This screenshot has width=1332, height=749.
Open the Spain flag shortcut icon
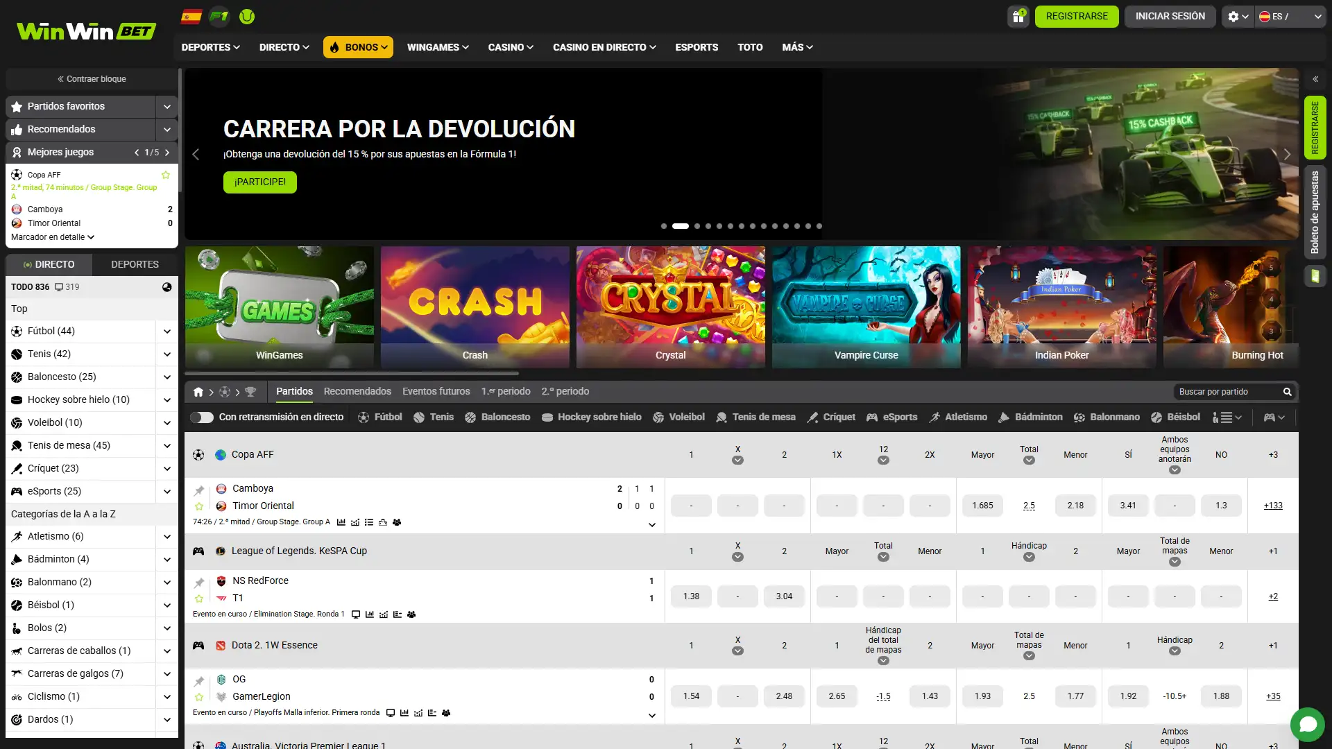[x=191, y=17]
